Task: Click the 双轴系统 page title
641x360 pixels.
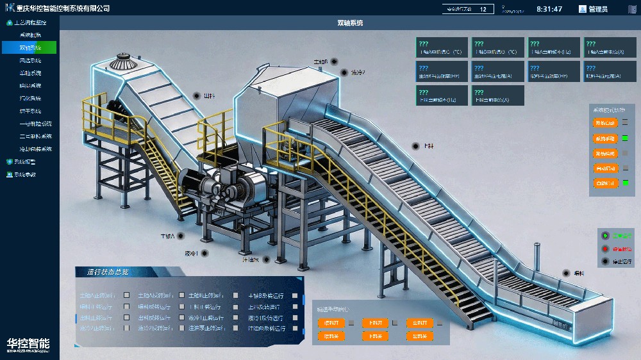Action: (x=350, y=23)
